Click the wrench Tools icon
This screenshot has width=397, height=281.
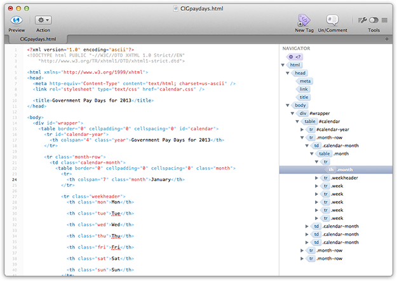tap(362, 20)
